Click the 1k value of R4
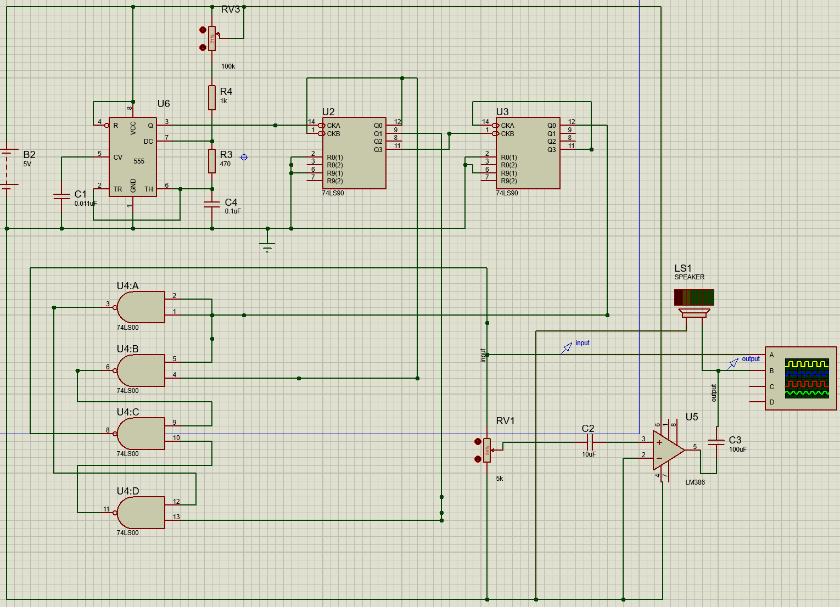The width and height of the screenshot is (840, 607). [223, 101]
